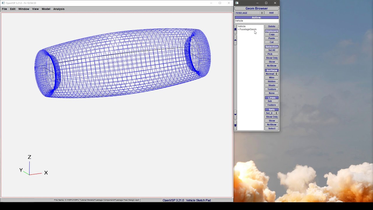
Task: Open the File menu
Action: pos(4,9)
